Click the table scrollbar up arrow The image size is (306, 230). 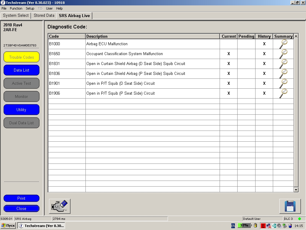[296, 36]
